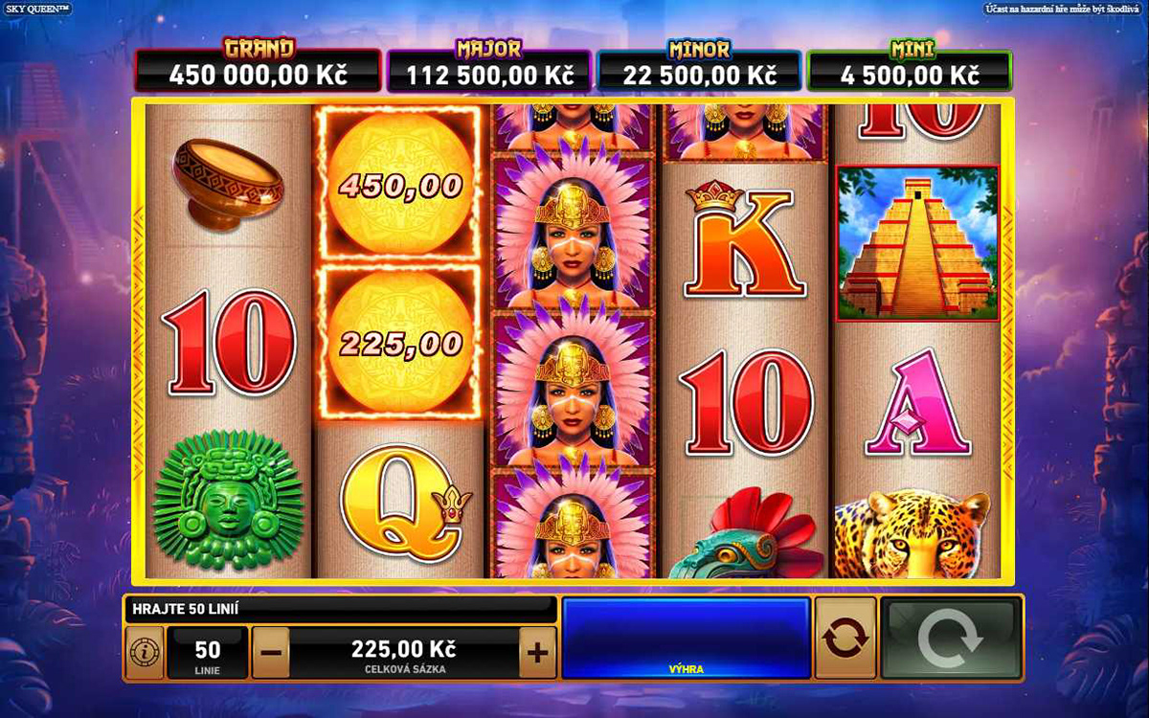The image size is (1149, 718).
Task: Decrease the bet with the minus button
Action: pos(271,653)
